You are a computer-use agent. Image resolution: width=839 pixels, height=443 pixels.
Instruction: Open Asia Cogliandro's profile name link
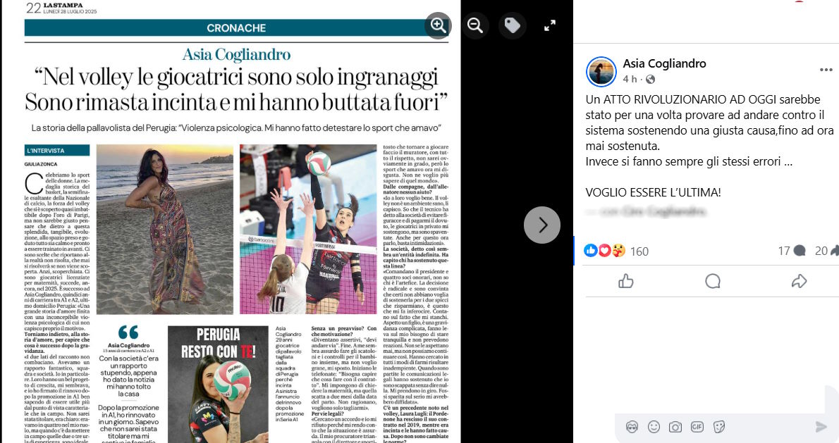(664, 63)
